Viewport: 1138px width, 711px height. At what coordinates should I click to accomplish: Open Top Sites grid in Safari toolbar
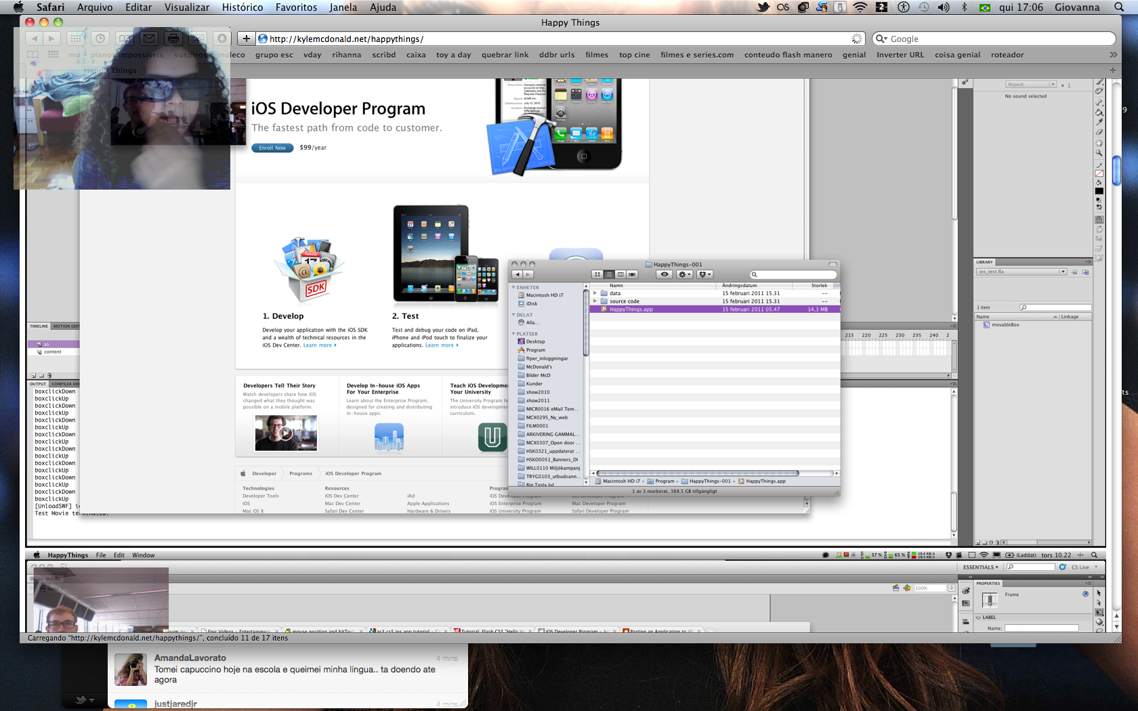tap(76, 39)
